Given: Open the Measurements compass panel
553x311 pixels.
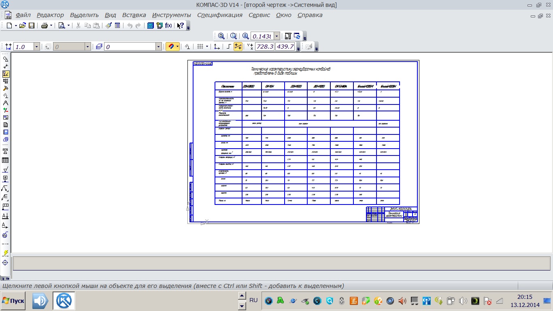Looking at the screenshot, I should 6,103.
